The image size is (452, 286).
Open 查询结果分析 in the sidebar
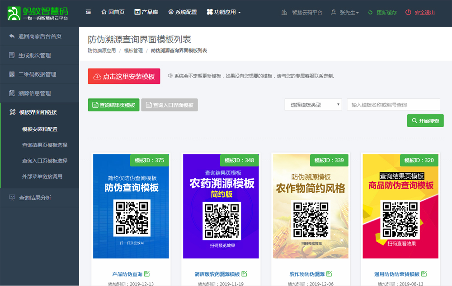pos(39,198)
